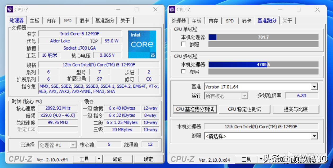Click 工具 button in left window
Image resolution: width=333 pixels, height=168 pixels.
pyautogui.click(x=84, y=159)
